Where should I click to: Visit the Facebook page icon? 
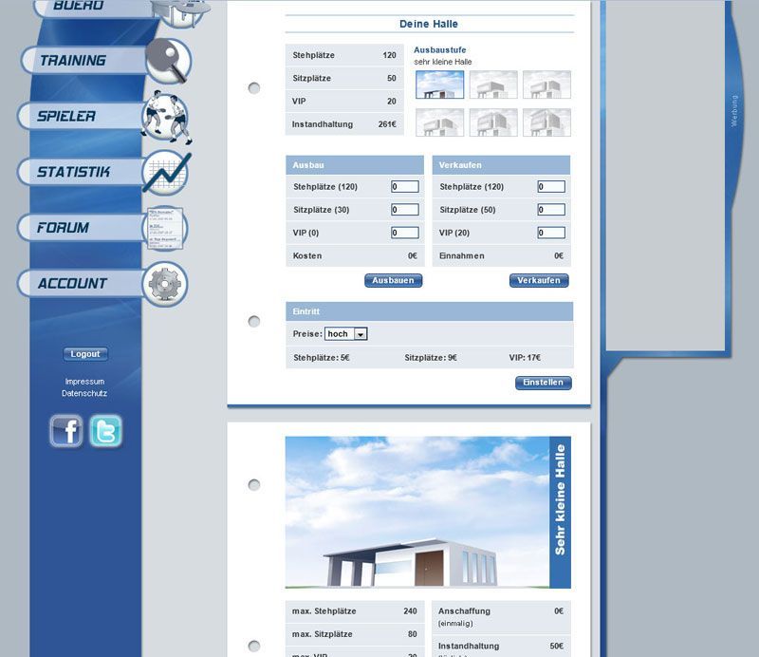[x=66, y=431]
